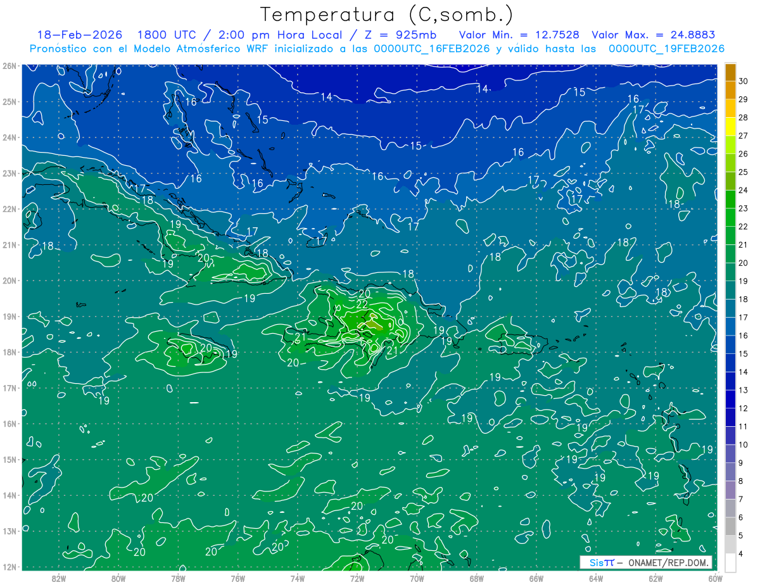Click the "24" colorbar scale value
The width and height of the screenshot is (760, 587).
pos(743,190)
